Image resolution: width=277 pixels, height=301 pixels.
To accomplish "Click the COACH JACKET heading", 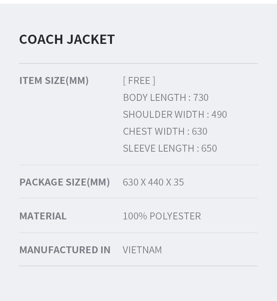I will coord(67,39).
